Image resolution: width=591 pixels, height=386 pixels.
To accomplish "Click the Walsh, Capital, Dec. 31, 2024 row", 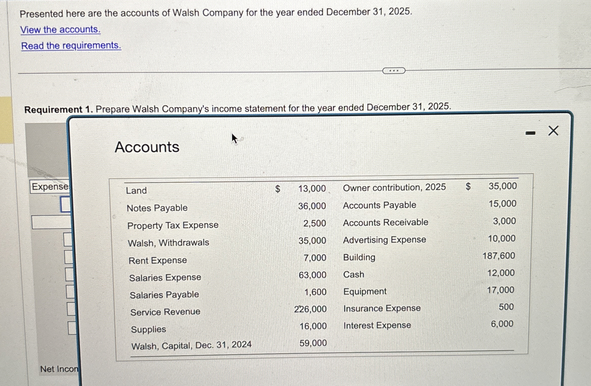I will 191,345.
